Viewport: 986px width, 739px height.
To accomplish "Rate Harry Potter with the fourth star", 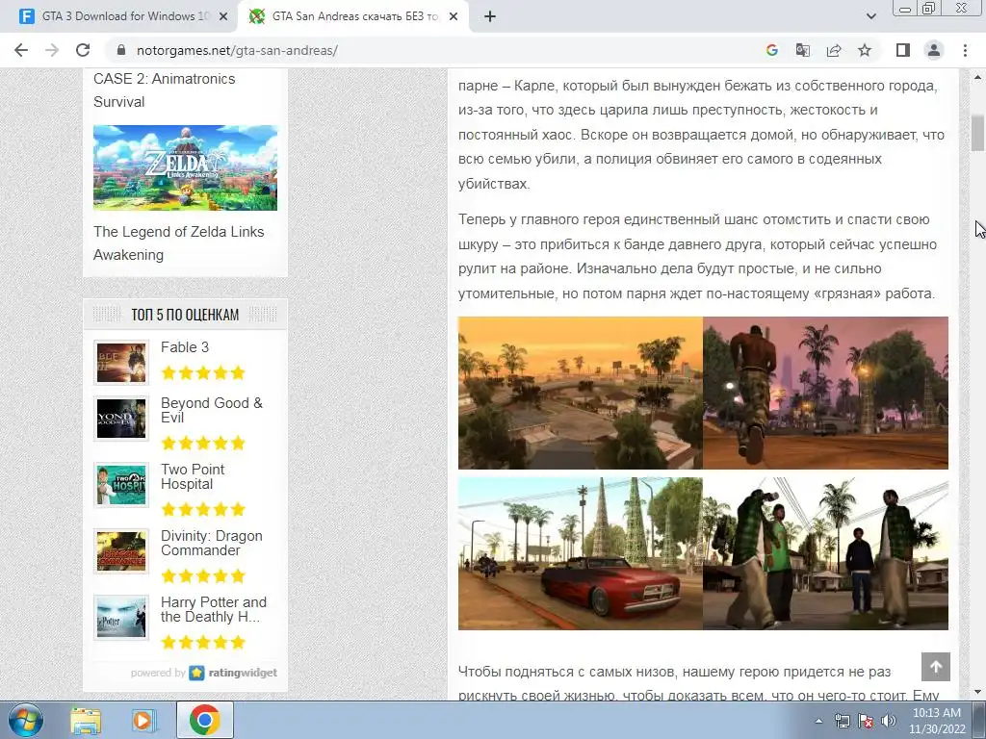I will coord(221,642).
